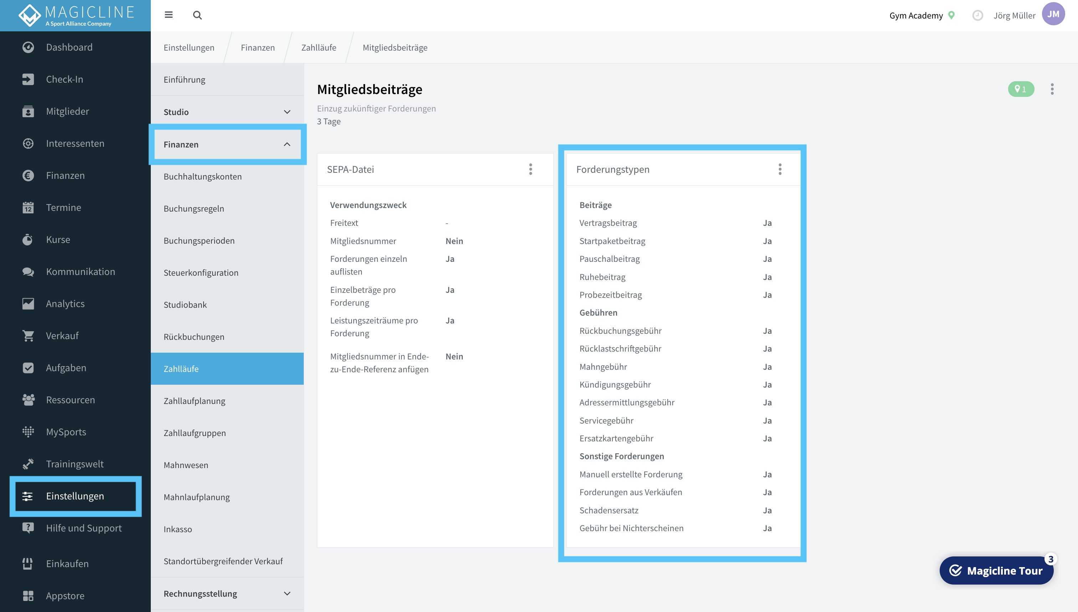
Task: Open the Forderungstypen card three-dot menu
Action: point(780,170)
